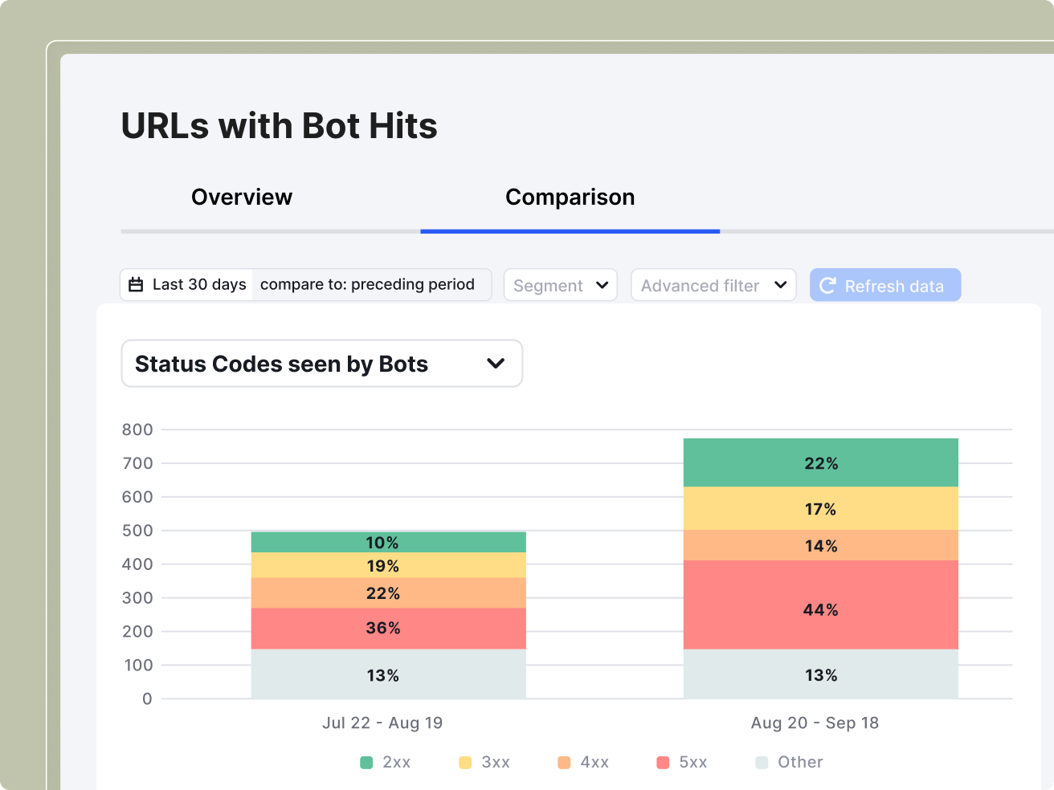Click the red 5xx legend marker

(662, 762)
